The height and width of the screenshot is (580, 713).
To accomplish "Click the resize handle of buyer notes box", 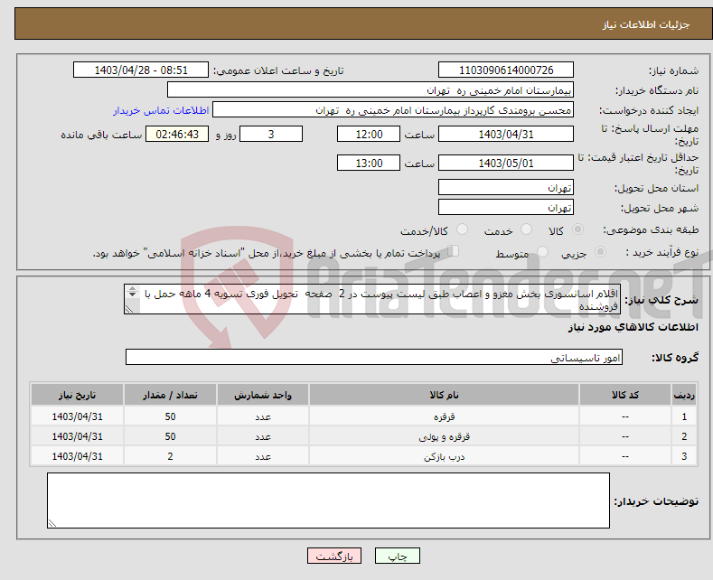I will pos(52,524).
